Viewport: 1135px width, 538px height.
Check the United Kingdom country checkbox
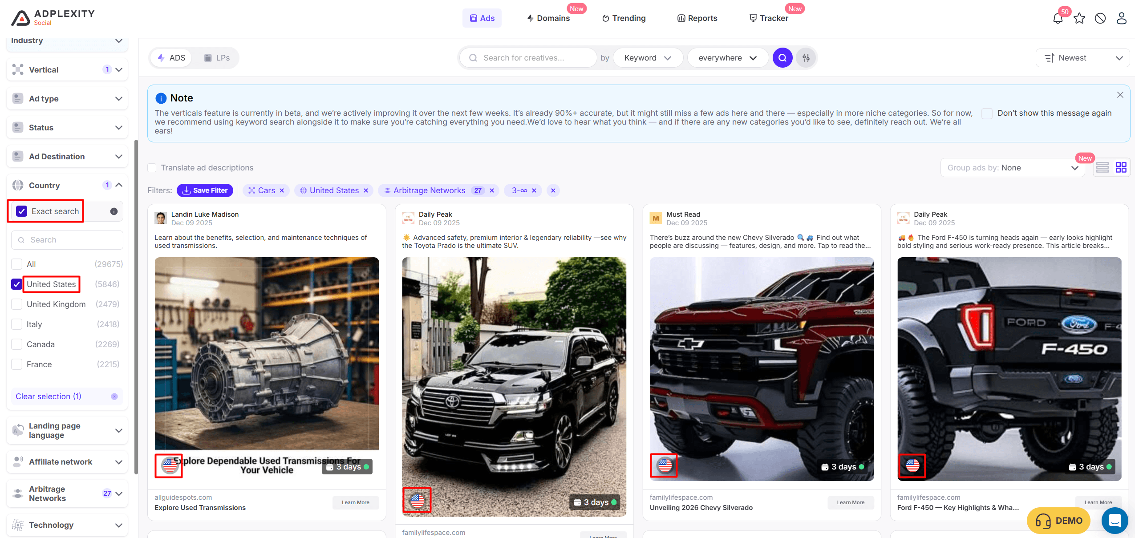tap(17, 304)
